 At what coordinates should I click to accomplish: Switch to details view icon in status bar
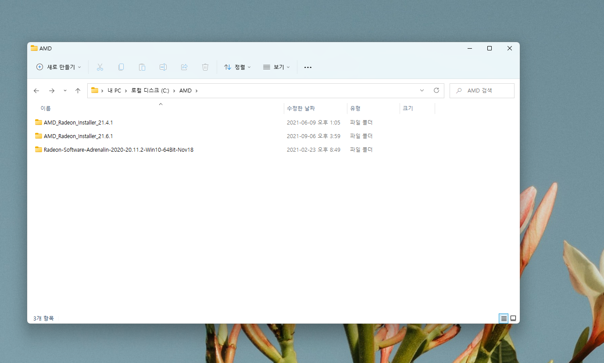pyautogui.click(x=504, y=318)
